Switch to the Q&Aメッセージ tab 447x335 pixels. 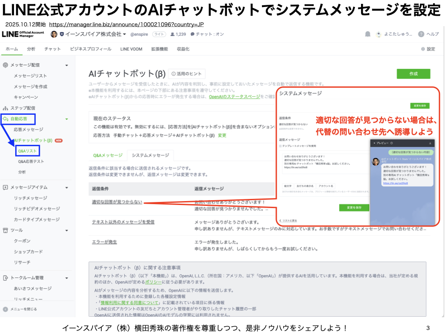tap(108, 155)
